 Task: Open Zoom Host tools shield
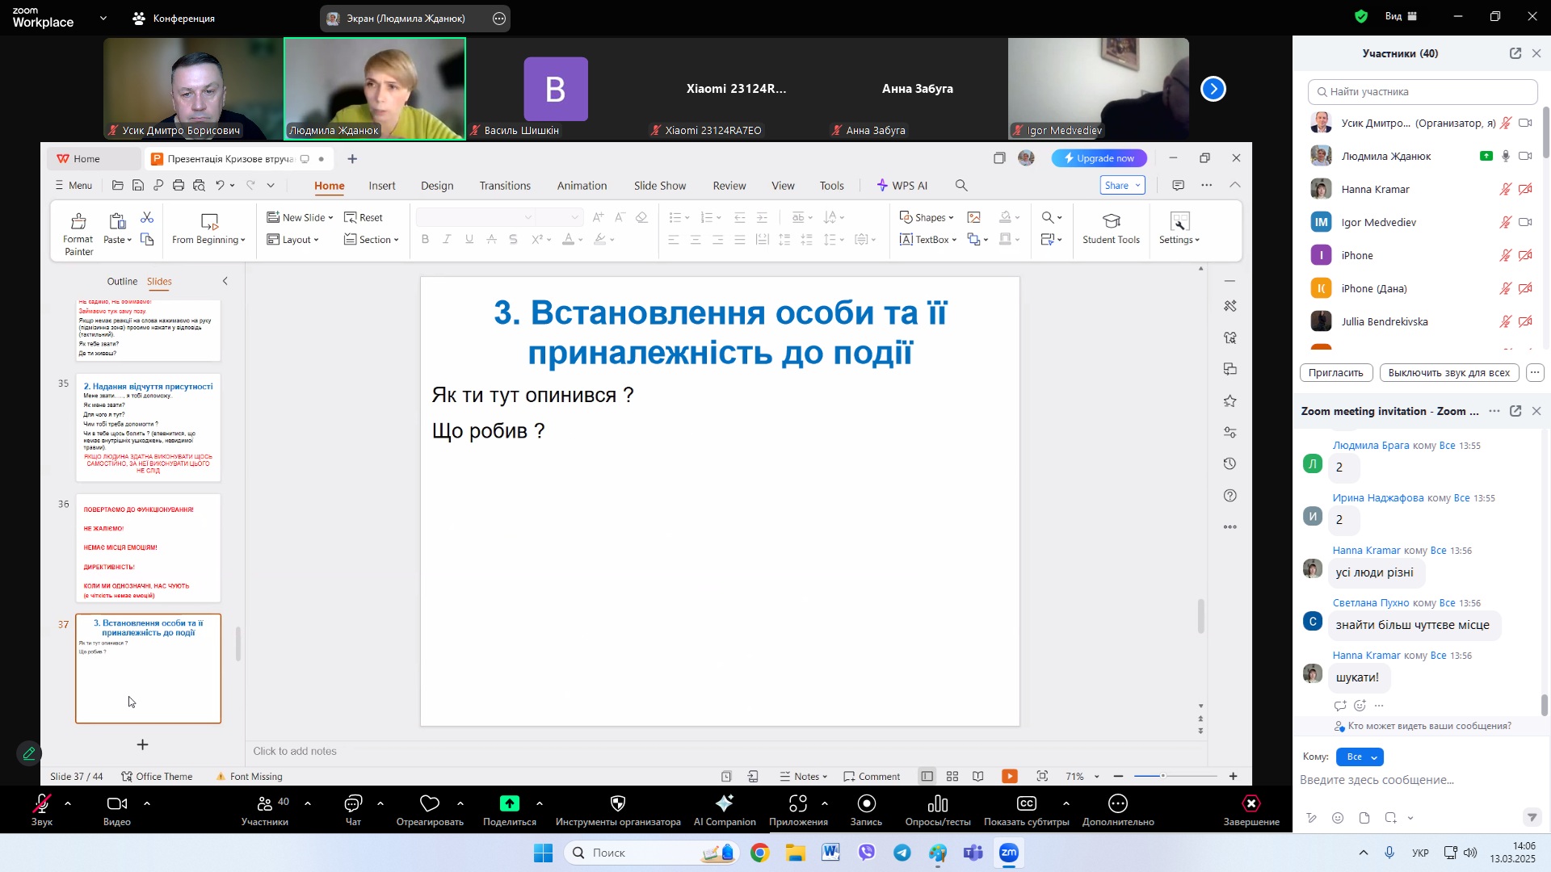tap(618, 810)
